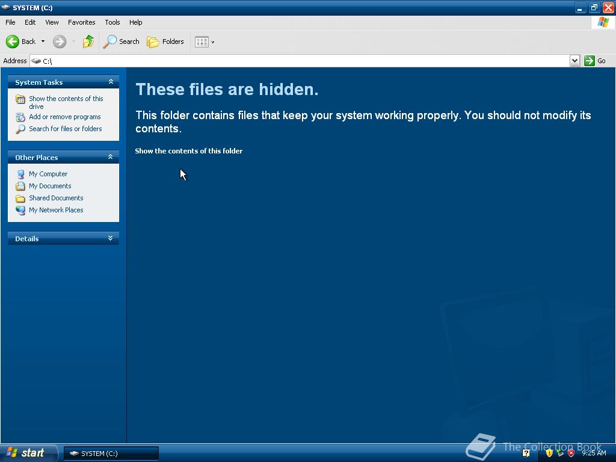616x462 pixels.
Task: Open the Forward history dropdown arrow
Action: (x=73, y=42)
